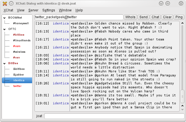
Task: Open the Window menu
Action: (65, 10)
